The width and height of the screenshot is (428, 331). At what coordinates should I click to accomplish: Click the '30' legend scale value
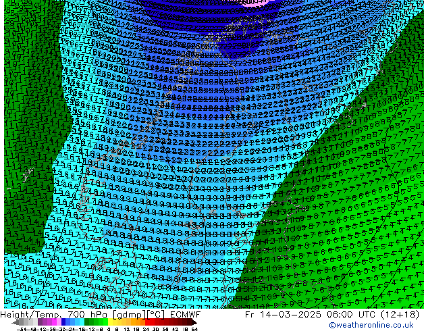click(155, 330)
